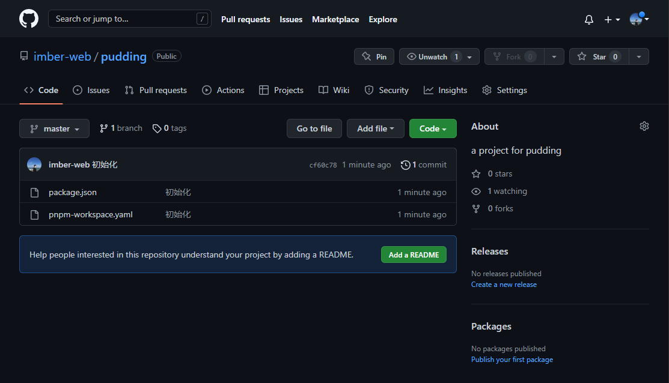Open the imber-web owner link
Screen dimensions: 669x383
coord(63,56)
